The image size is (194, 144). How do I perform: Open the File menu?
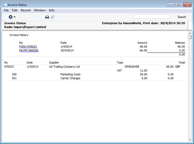point(6,10)
